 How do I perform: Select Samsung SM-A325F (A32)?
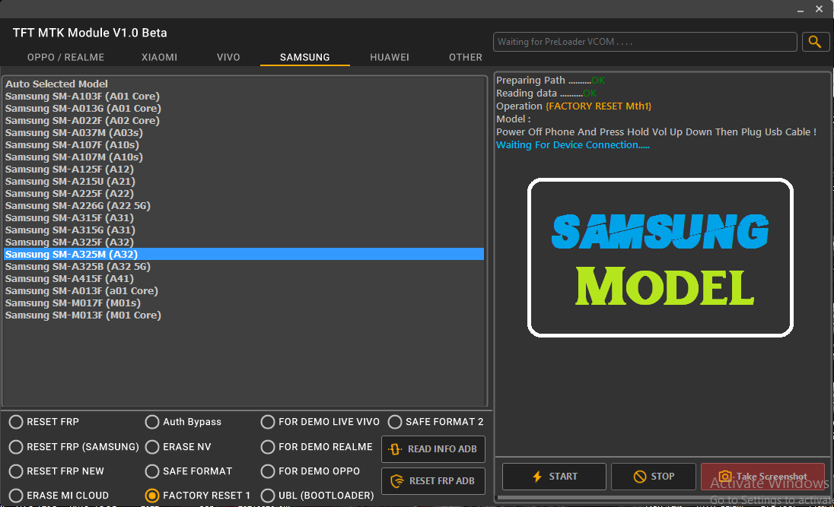(244, 242)
